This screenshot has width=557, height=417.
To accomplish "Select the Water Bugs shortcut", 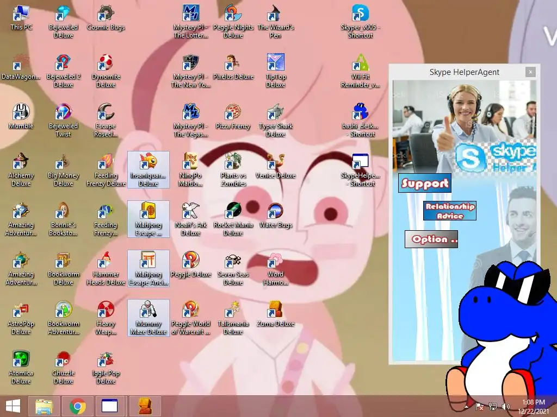I will [x=275, y=215].
